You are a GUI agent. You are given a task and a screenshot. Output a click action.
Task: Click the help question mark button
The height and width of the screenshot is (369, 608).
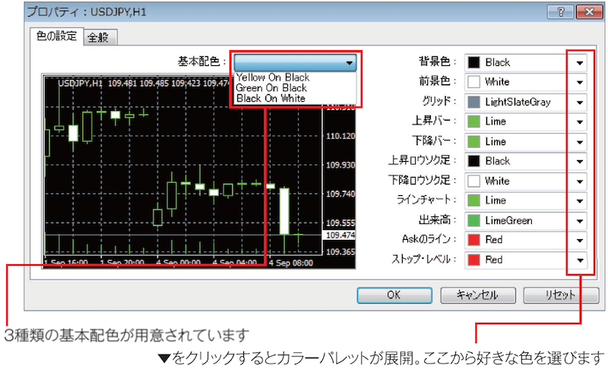click(560, 12)
